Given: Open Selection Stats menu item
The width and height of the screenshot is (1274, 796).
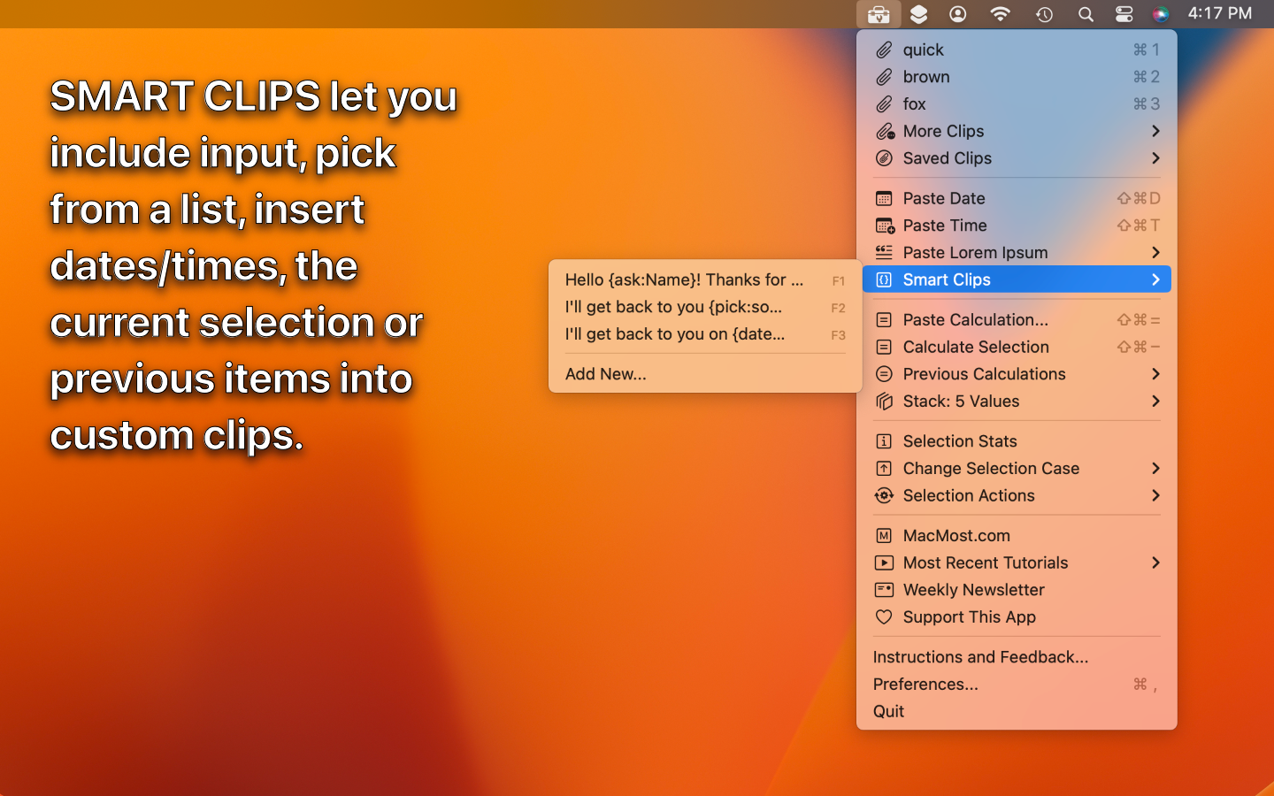Looking at the screenshot, I should (1017, 441).
